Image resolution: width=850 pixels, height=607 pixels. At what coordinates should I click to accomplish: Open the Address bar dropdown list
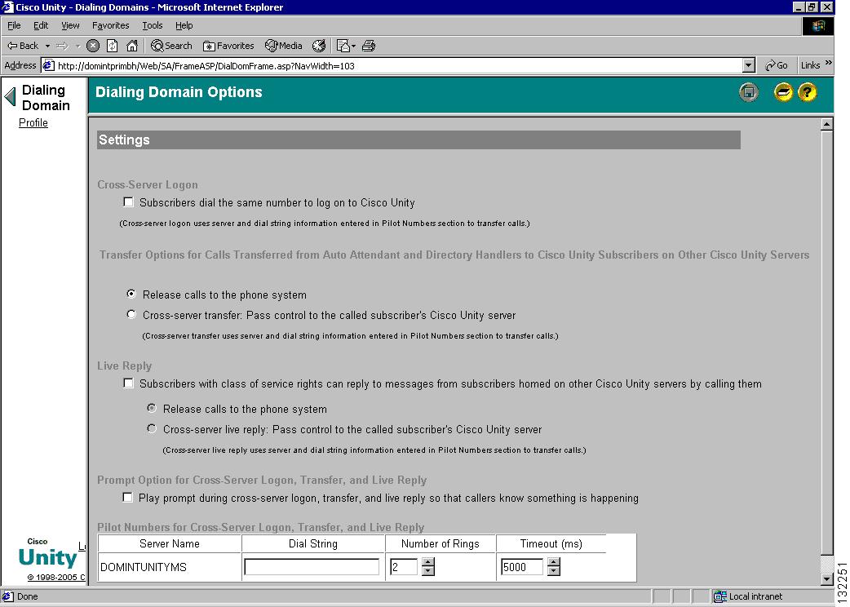(749, 65)
